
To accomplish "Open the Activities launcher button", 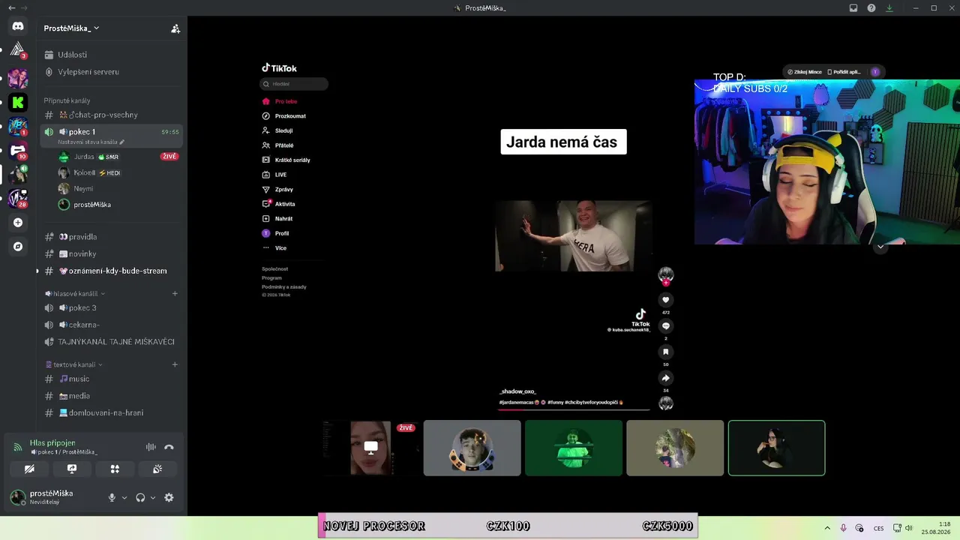I will coord(115,469).
